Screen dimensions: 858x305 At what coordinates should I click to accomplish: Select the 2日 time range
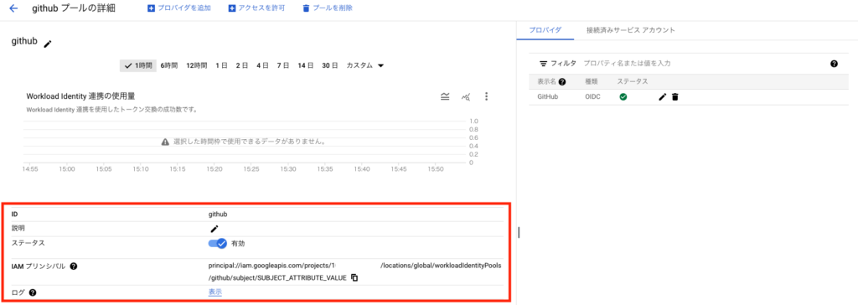click(x=242, y=65)
